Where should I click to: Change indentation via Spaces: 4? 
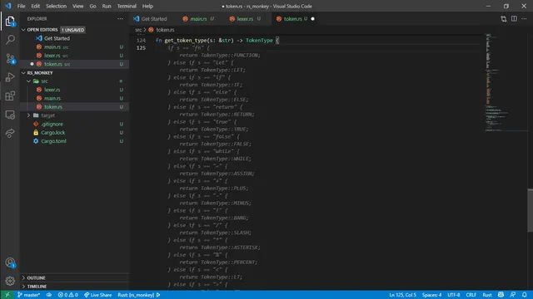click(x=431, y=295)
